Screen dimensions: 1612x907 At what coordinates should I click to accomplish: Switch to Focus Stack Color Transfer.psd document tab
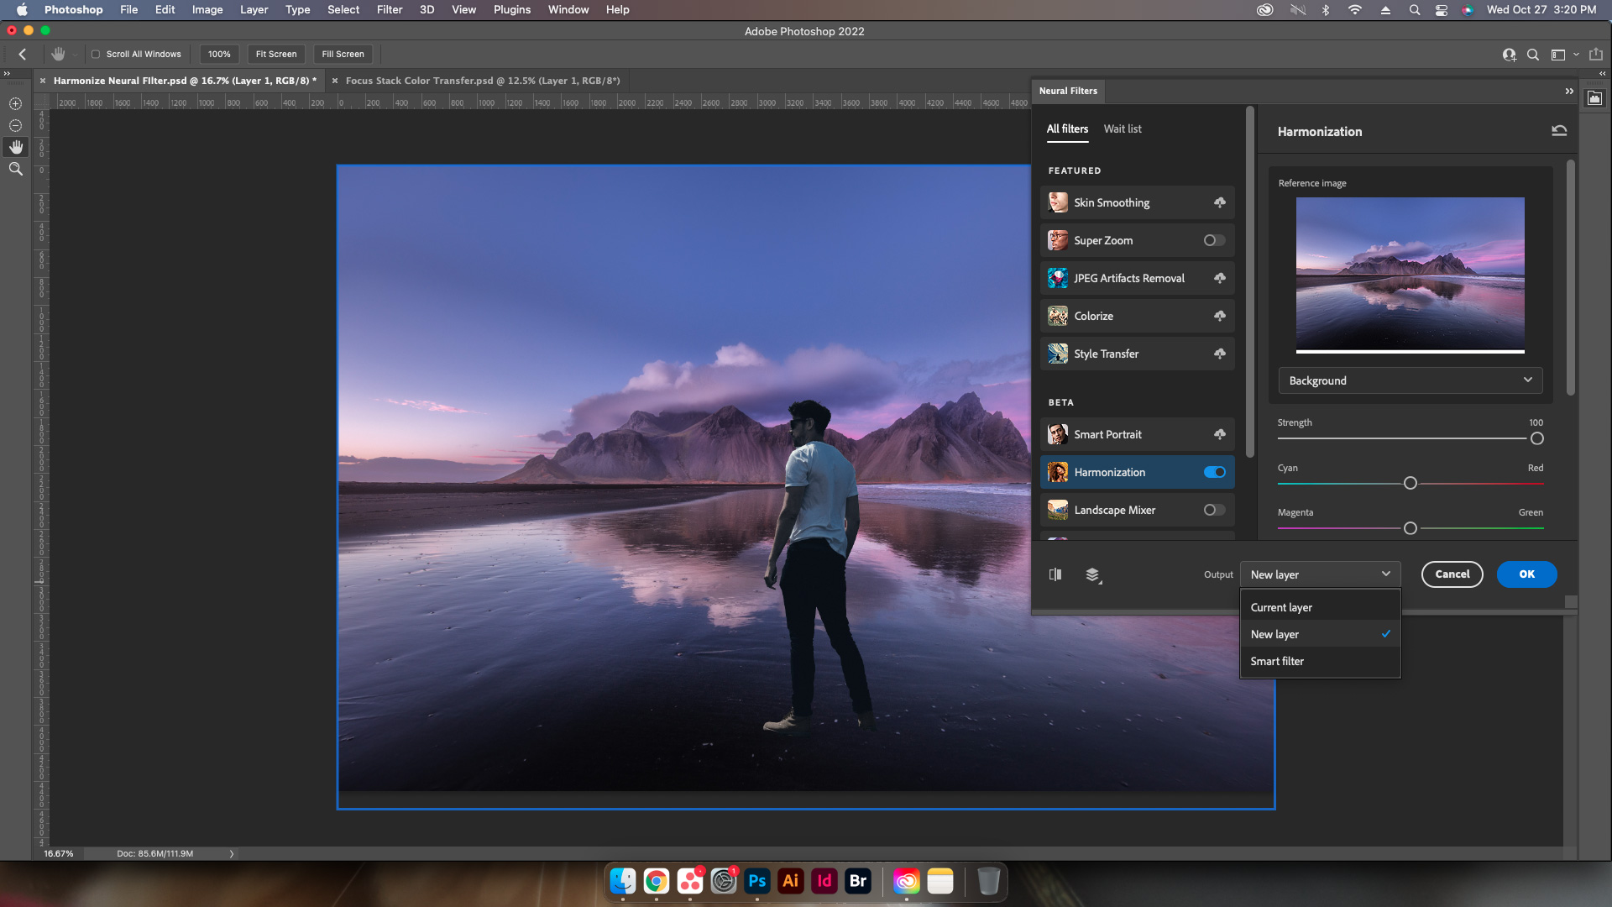[x=483, y=81]
